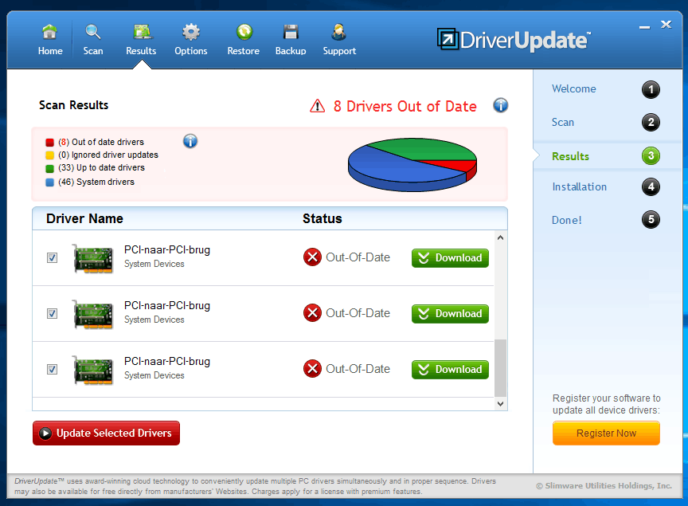The height and width of the screenshot is (506, 688).
Task: Click the Status column header
Action: point(322,218)
